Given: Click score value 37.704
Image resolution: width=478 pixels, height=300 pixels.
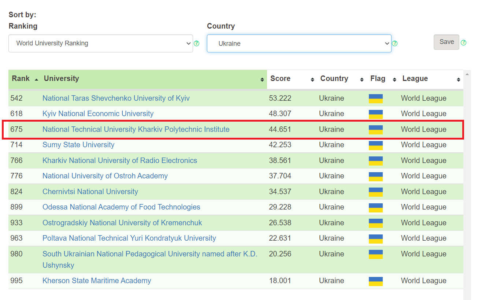Looking at the screenshot, I should 280,176.
